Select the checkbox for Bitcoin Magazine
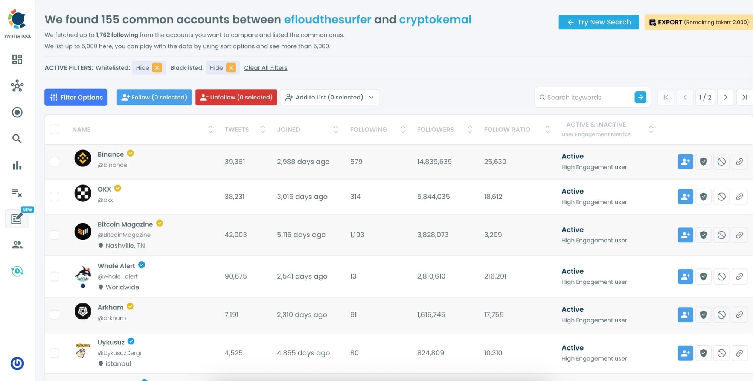Viewport: 753px width, 381px height. point(55,235)
